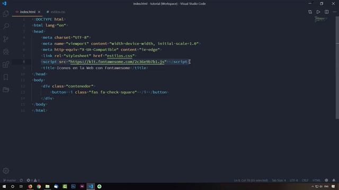Click the Run play icon in editor toolbar
The width and height of the screenshot is (339, 190).
318,12
